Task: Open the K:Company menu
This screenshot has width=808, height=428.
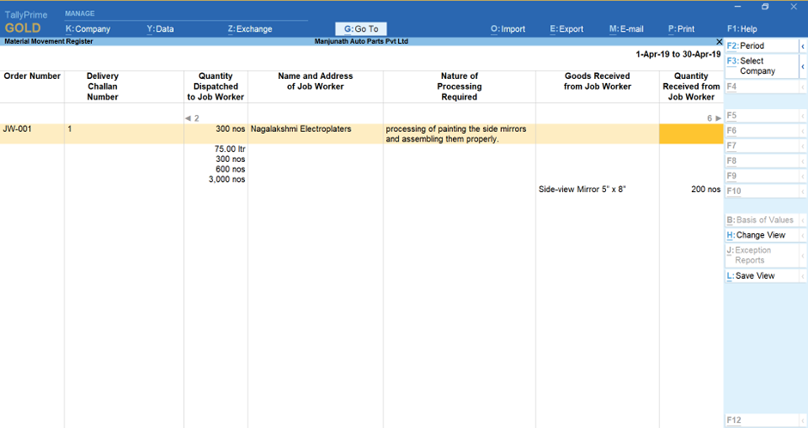Action: point(88,29)
